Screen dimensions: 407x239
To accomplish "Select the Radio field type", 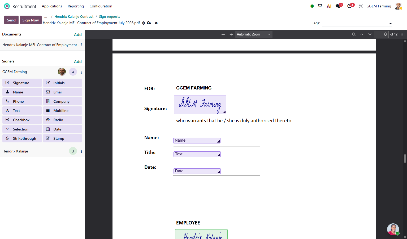I will pyautogui.click(x=63, y=120).
